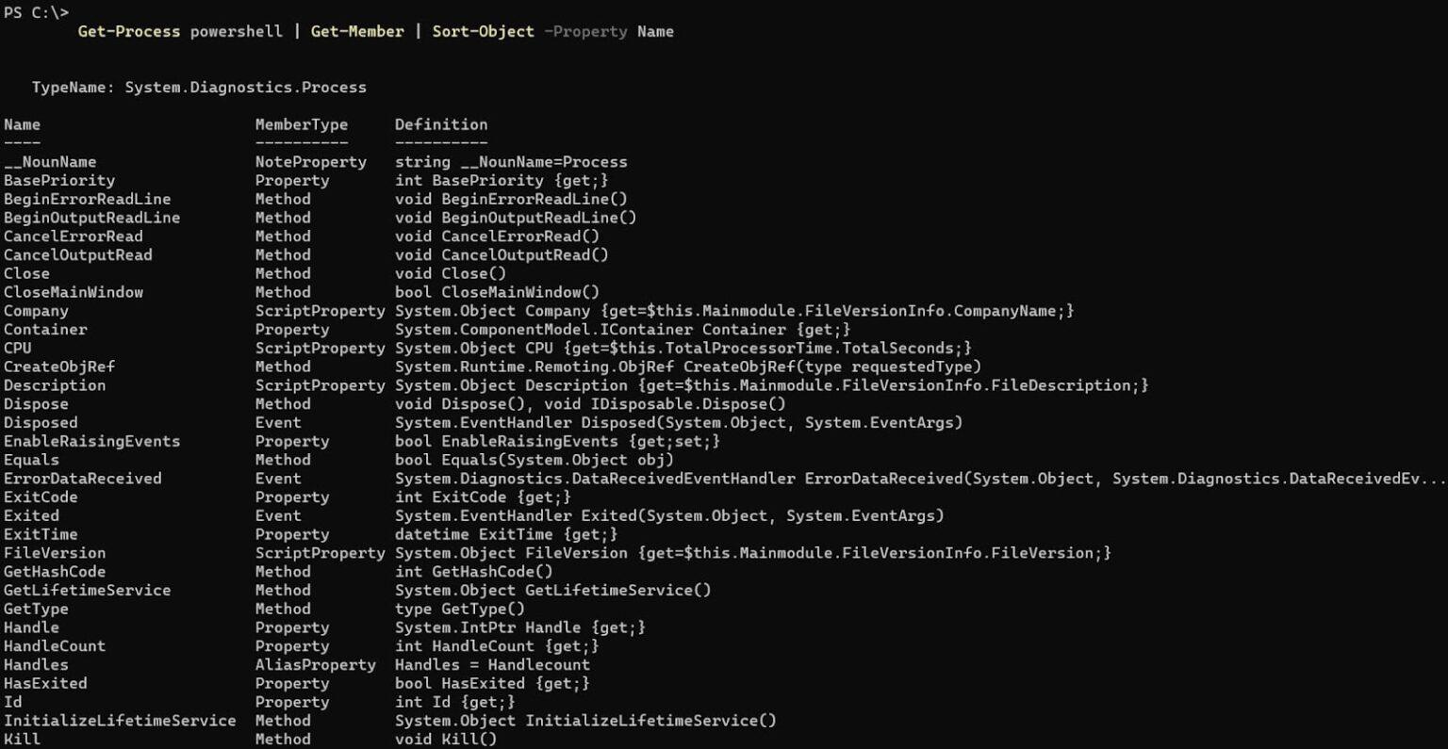Click AliasProperty in the Handles row
The height and width of the screenshot is (749, 1448).
click(315, 664)
